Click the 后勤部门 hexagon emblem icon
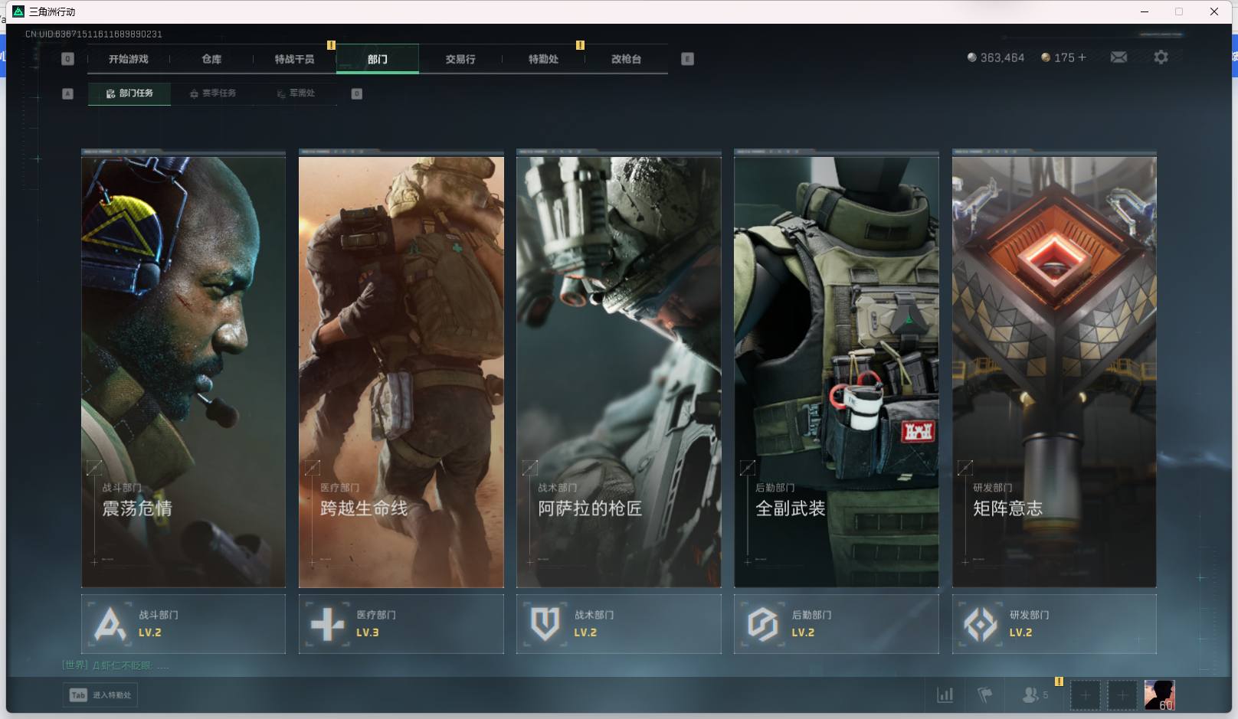This screenshot has height=719, width=1238. [762, 624]
